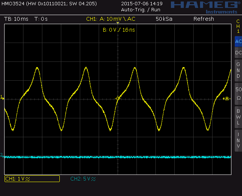The width and height of the screenshot is (242, 196).
Task: Click the HAMEG Instruments logo
Action: tap(205, 6)
